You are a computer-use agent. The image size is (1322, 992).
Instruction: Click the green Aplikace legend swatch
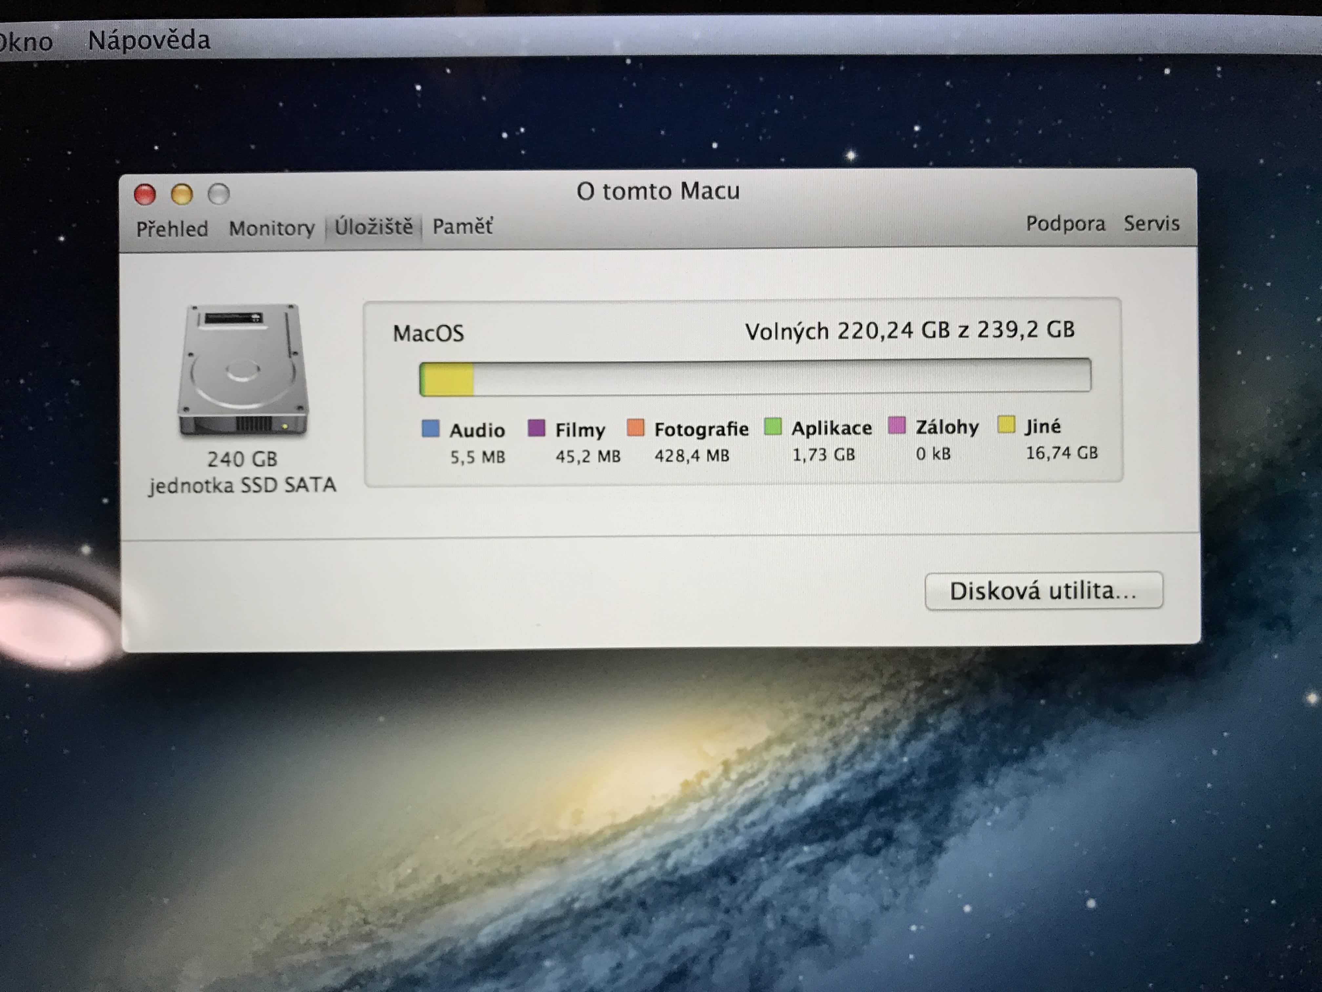point(773,426)
